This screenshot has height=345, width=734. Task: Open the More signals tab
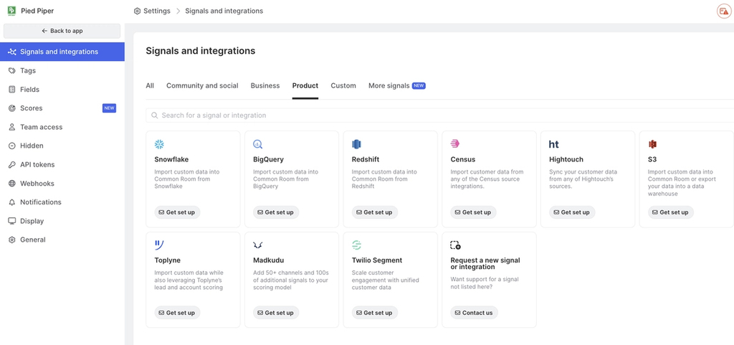pos(389,85)
